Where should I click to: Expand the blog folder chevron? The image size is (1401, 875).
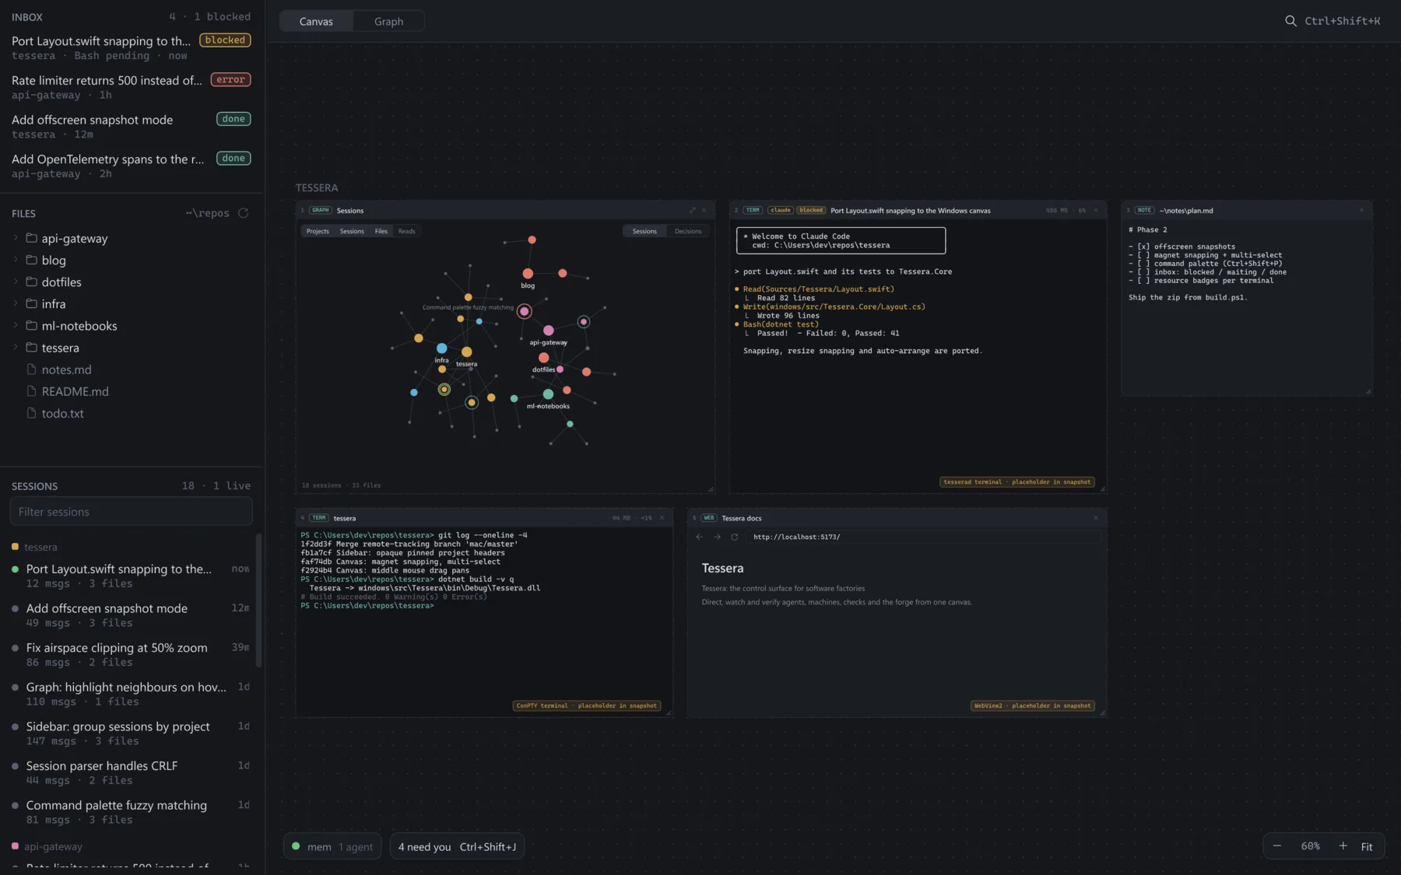(x=16, y=260)
